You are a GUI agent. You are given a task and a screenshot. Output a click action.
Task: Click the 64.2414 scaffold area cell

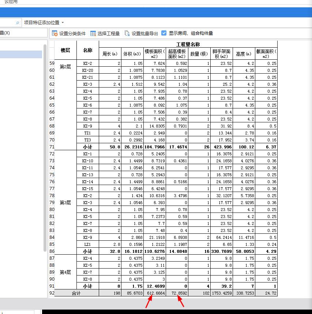(221, 237)
